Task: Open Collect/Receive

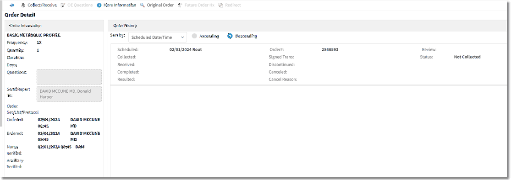Action: 42,5
